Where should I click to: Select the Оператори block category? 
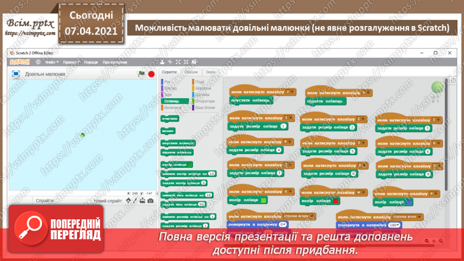point(204,101)
